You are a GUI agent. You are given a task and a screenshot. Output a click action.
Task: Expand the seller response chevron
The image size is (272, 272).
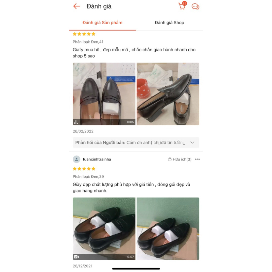click(x=192, y=142)
